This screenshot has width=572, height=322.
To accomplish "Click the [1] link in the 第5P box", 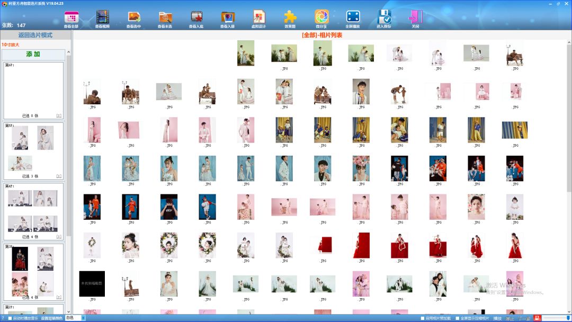I will [x=59, y=176].
